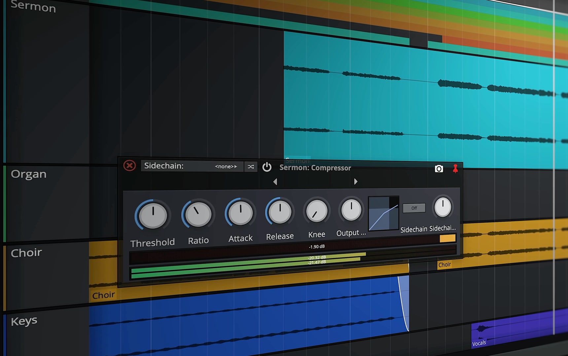Click the Attack knob
568x356 pixels.
pos(241,213)
